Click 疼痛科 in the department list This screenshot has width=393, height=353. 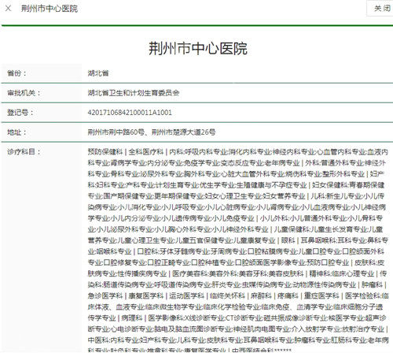click(x=288, y=295)
